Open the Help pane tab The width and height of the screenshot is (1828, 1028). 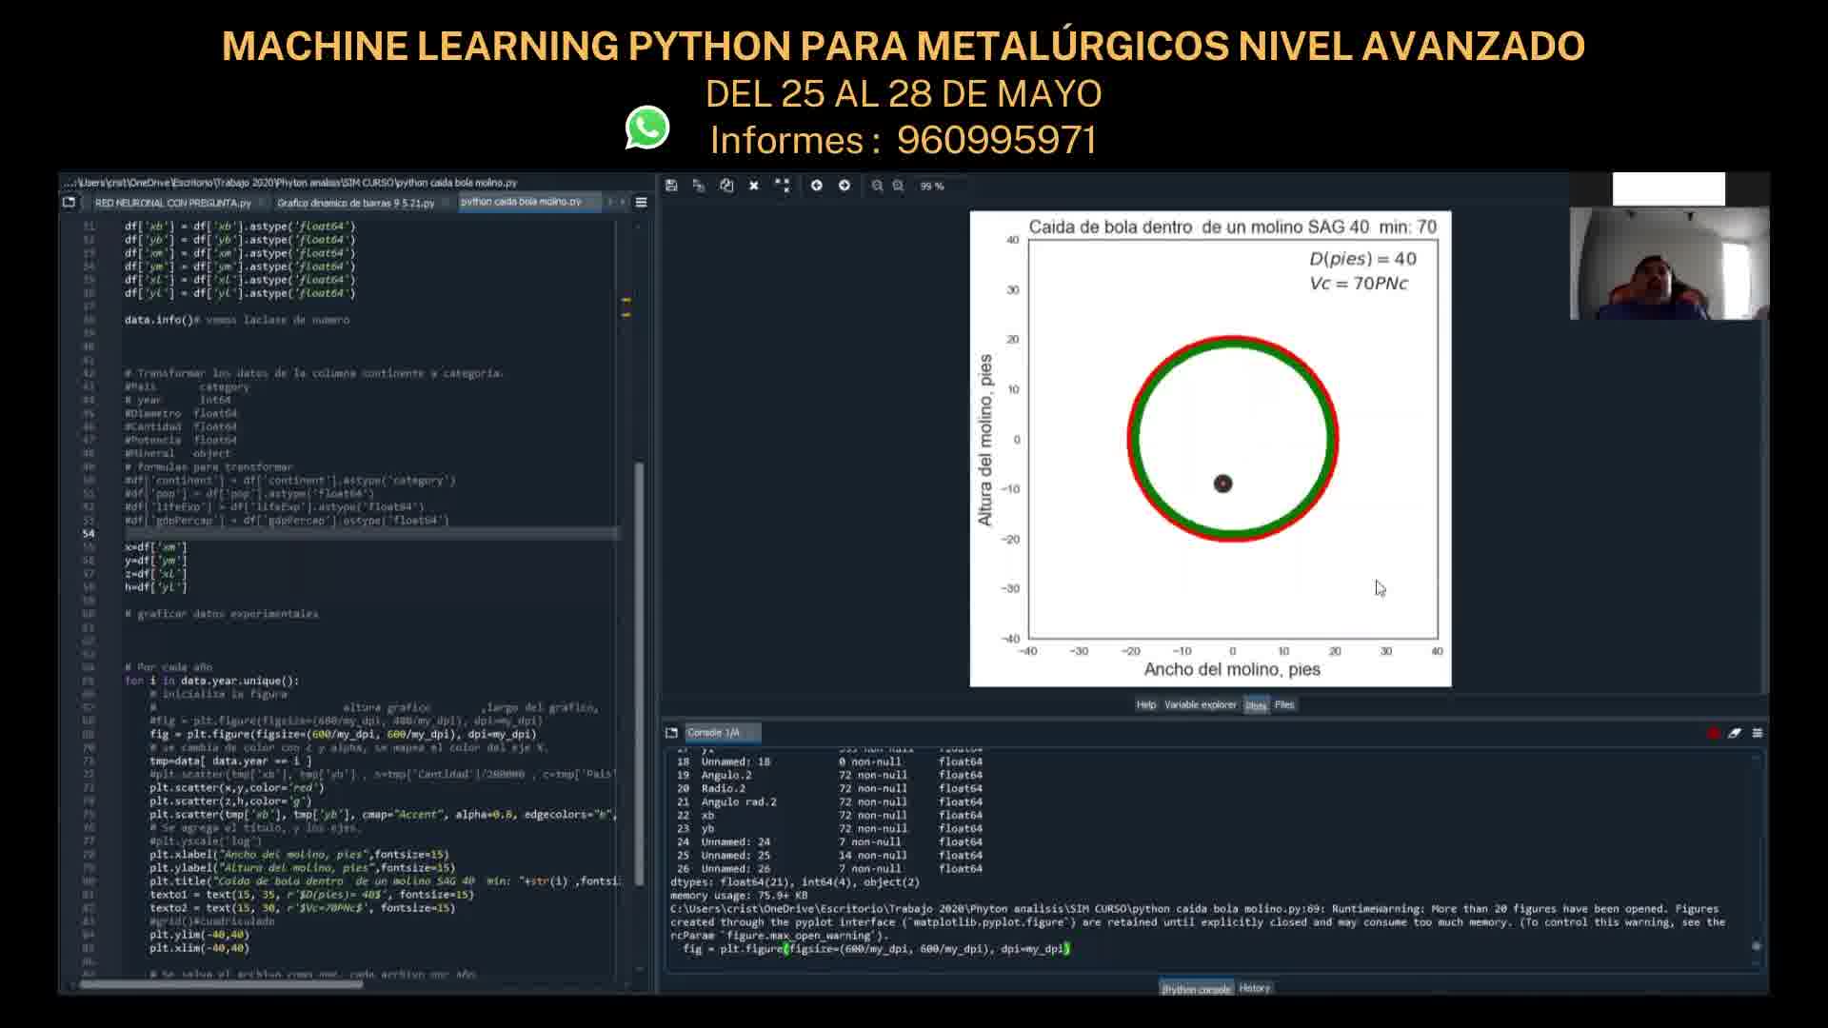point(1146,704)
